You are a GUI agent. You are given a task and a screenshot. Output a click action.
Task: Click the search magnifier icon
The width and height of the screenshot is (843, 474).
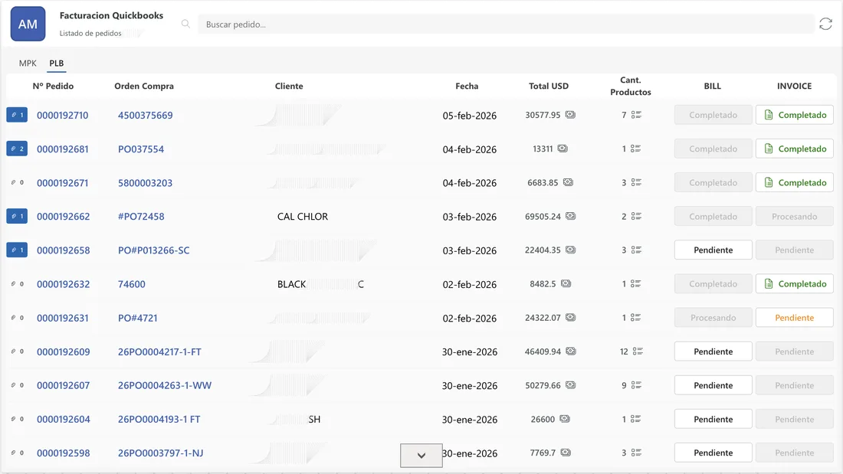(185, 24)
